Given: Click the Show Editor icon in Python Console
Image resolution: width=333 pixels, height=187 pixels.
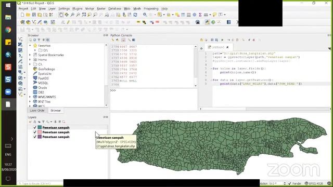Looking at the screenshot, I should (123, 40).
